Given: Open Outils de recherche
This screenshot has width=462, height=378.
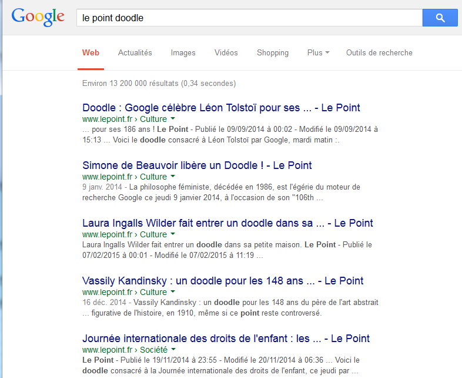Looking at the screenshot, I should click(x=379, y=53).
